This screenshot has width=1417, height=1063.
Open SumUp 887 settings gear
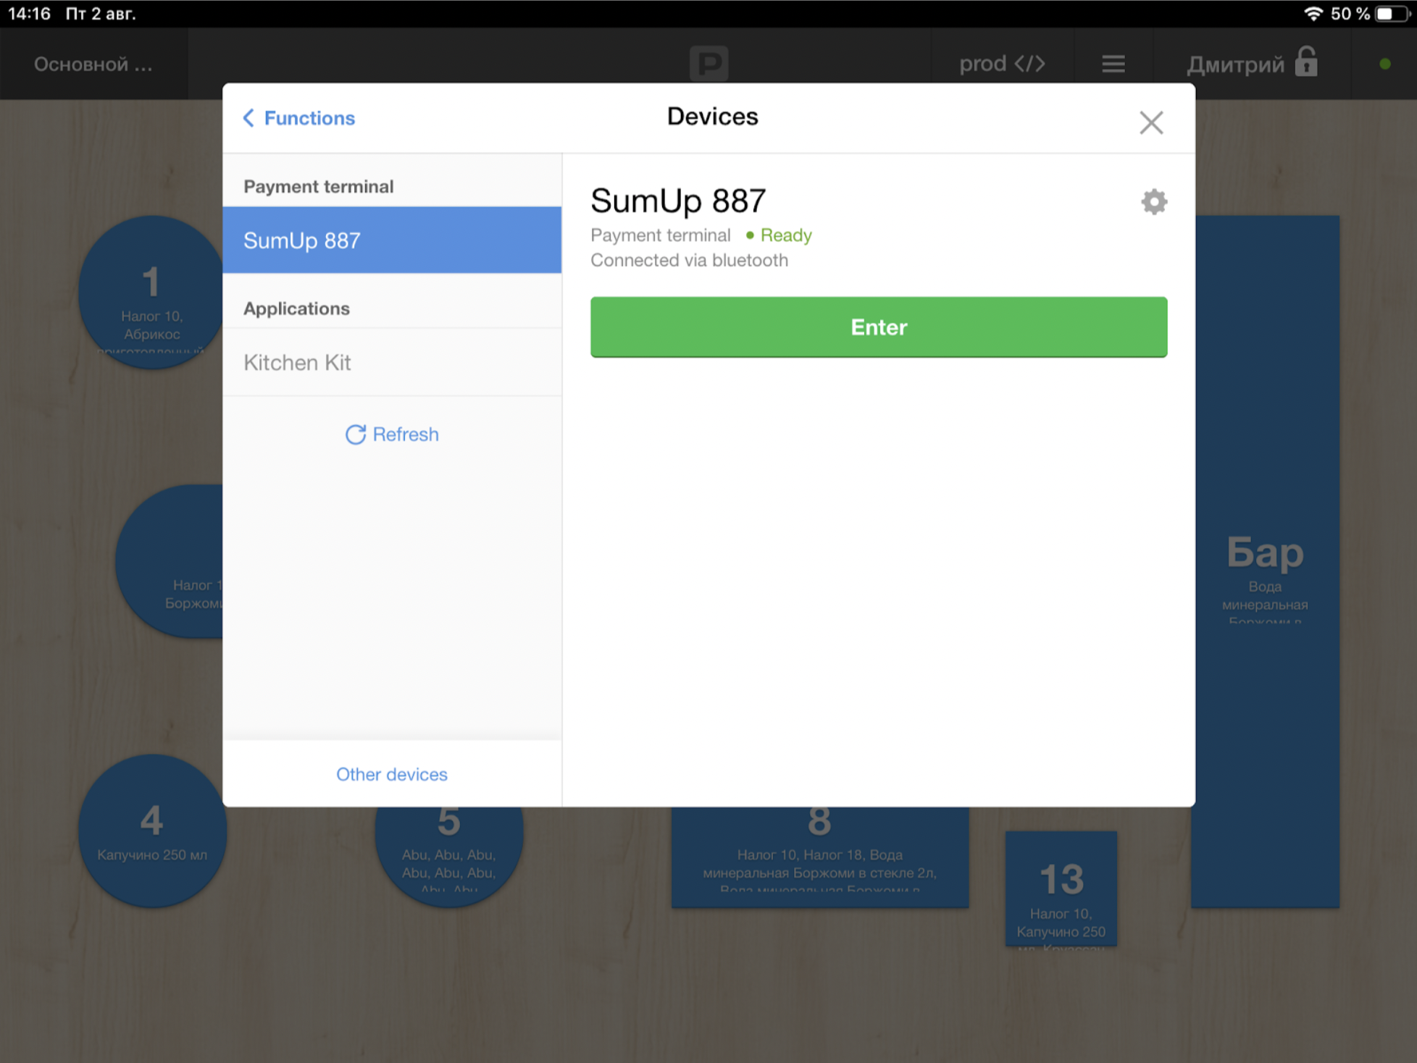pos(1154,202)
